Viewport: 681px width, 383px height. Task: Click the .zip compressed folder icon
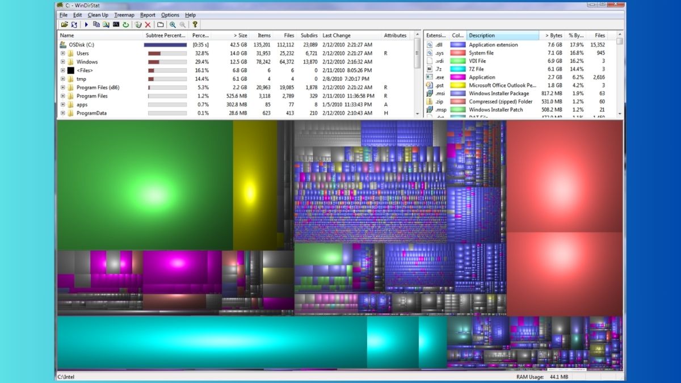pos(430,102)
